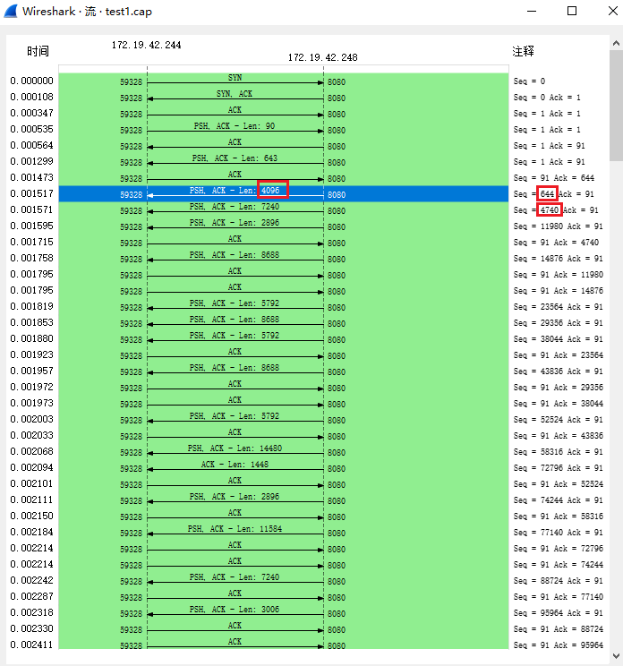This screenshot has height=666, width=623.
Task: Select the SYN, ACK packet row
Action: 235,97
